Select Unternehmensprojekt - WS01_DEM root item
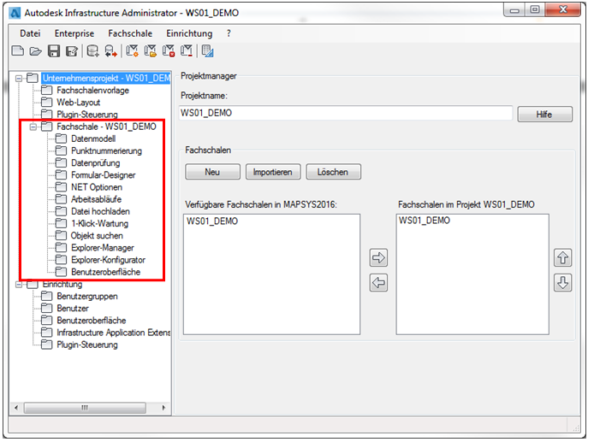The width and height of the screenshot is (594, 442). click(106, 78)
